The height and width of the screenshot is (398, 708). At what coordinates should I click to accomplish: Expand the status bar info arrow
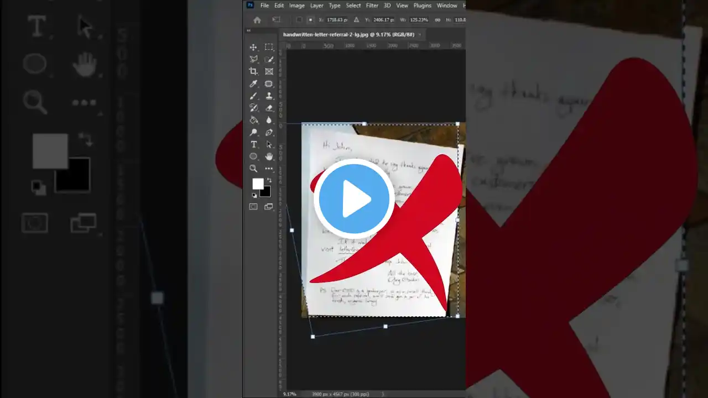pos(383,394)
